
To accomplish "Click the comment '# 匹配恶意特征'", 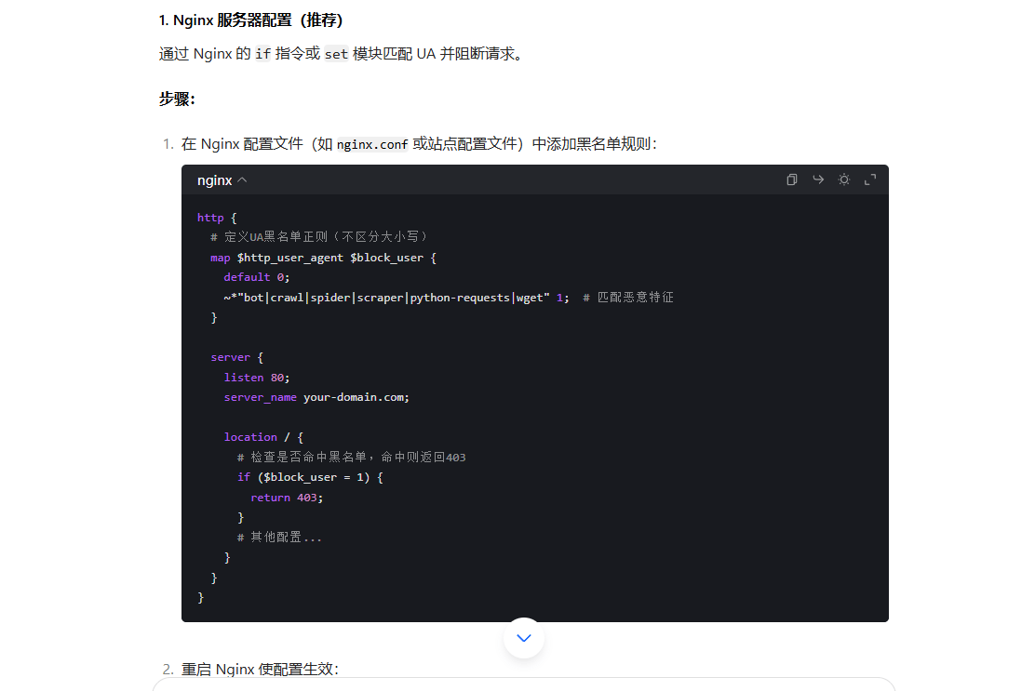I will point(627,298).
